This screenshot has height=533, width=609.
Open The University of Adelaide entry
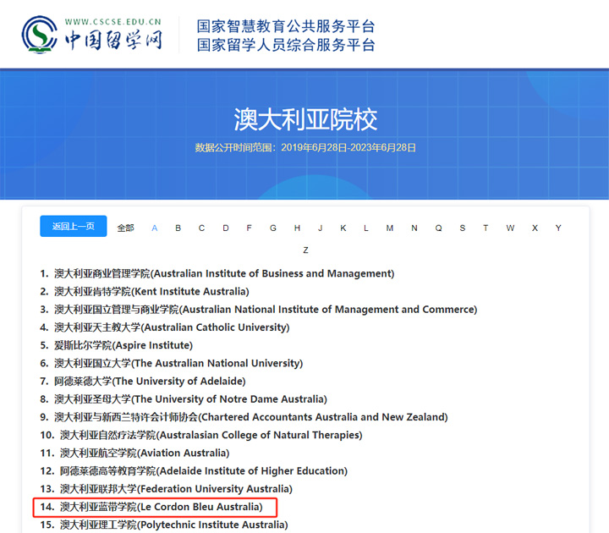tap(143, 381)
